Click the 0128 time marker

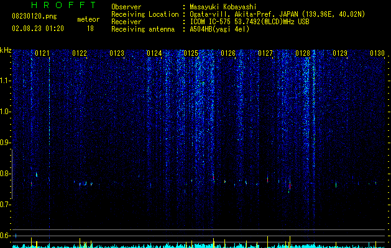(x=303, y=53)
